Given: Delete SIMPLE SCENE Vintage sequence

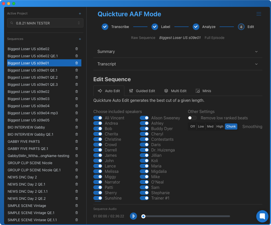Looking at the screenshot, I should pyautogui.click(x=77, y=206).
